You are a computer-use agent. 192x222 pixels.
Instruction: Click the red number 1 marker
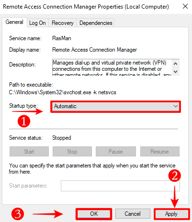pos(24,121)
